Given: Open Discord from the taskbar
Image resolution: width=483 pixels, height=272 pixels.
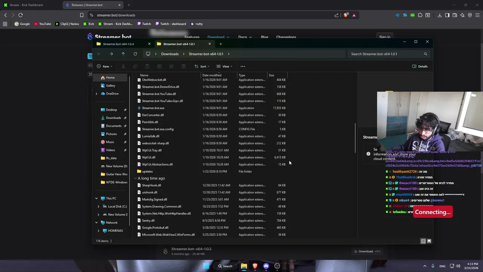Looking at the screenshot, I should (x=266, y=266).
